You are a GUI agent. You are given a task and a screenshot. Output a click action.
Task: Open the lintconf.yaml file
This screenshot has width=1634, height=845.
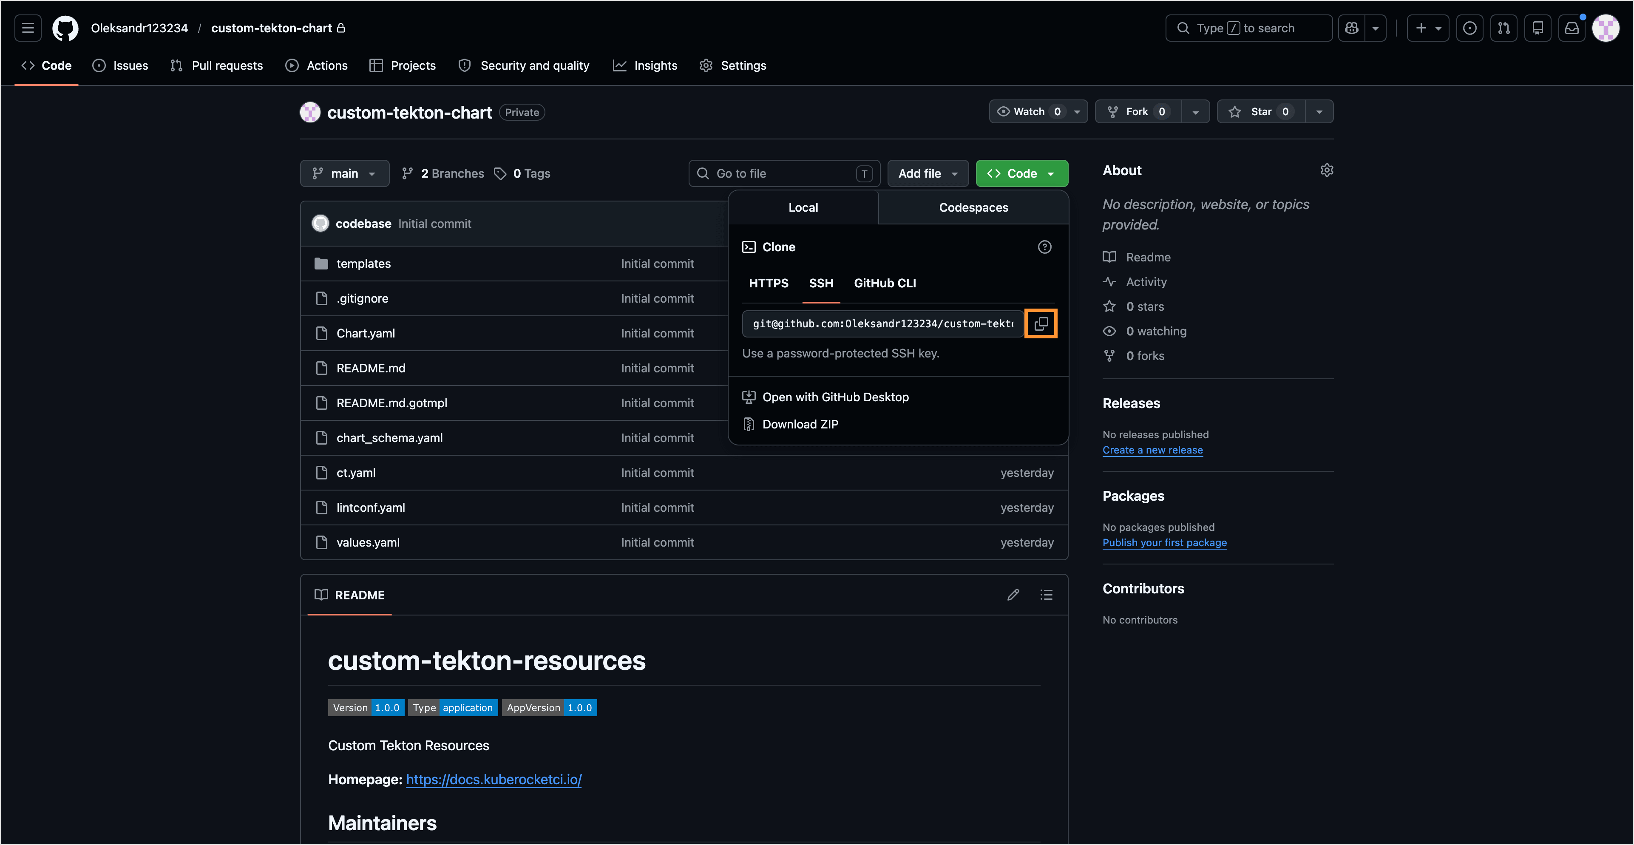click(x=370, y=508)
